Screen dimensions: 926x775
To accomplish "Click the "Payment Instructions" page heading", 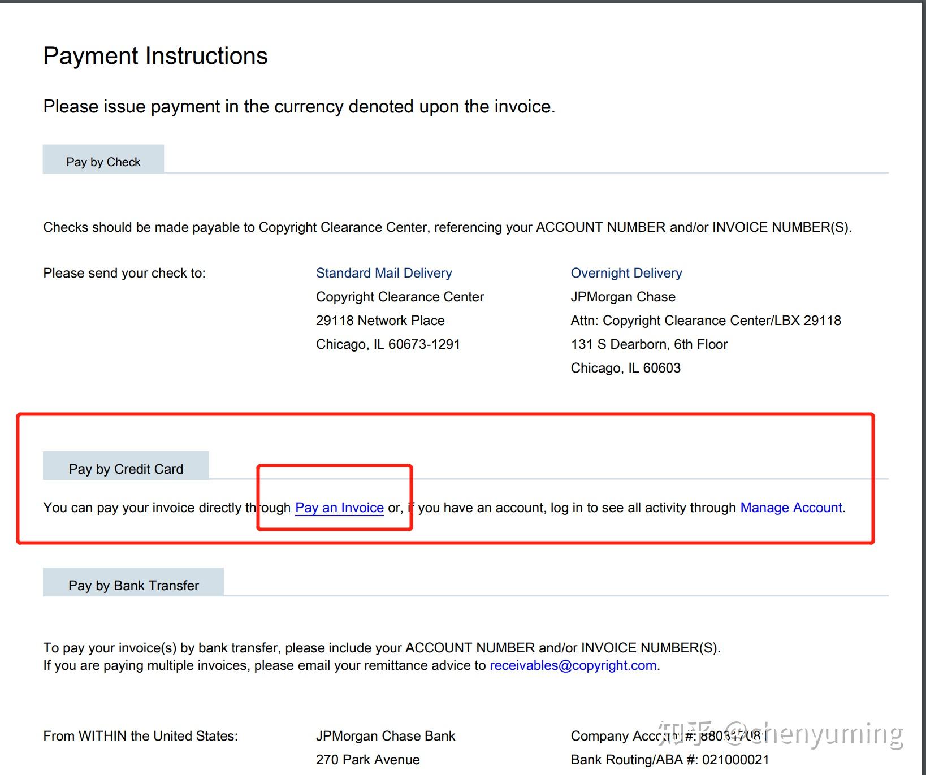I will pyautogui.click(x=155, y=56).
